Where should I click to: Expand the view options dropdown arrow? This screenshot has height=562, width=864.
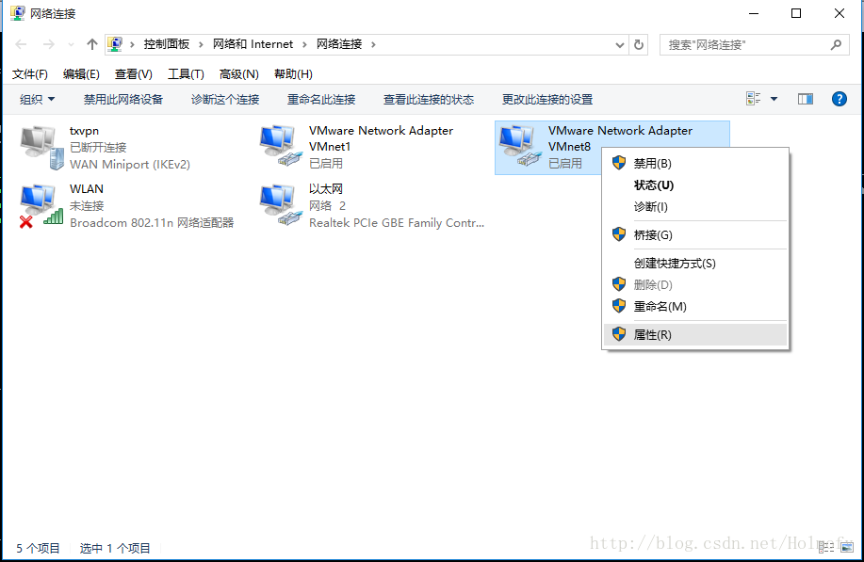[x=774, y=99]
